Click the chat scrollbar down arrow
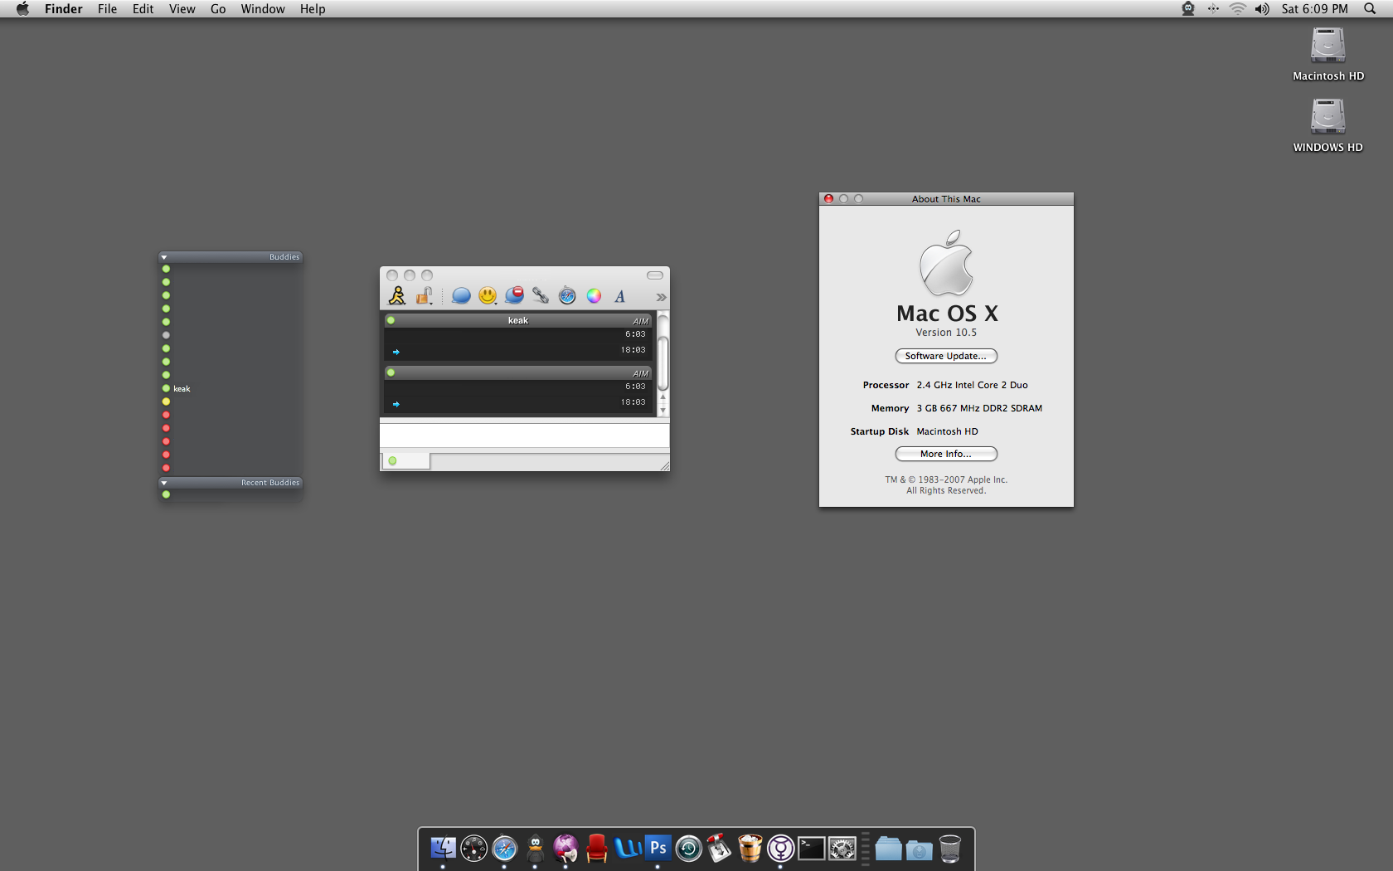 point(663,410)
